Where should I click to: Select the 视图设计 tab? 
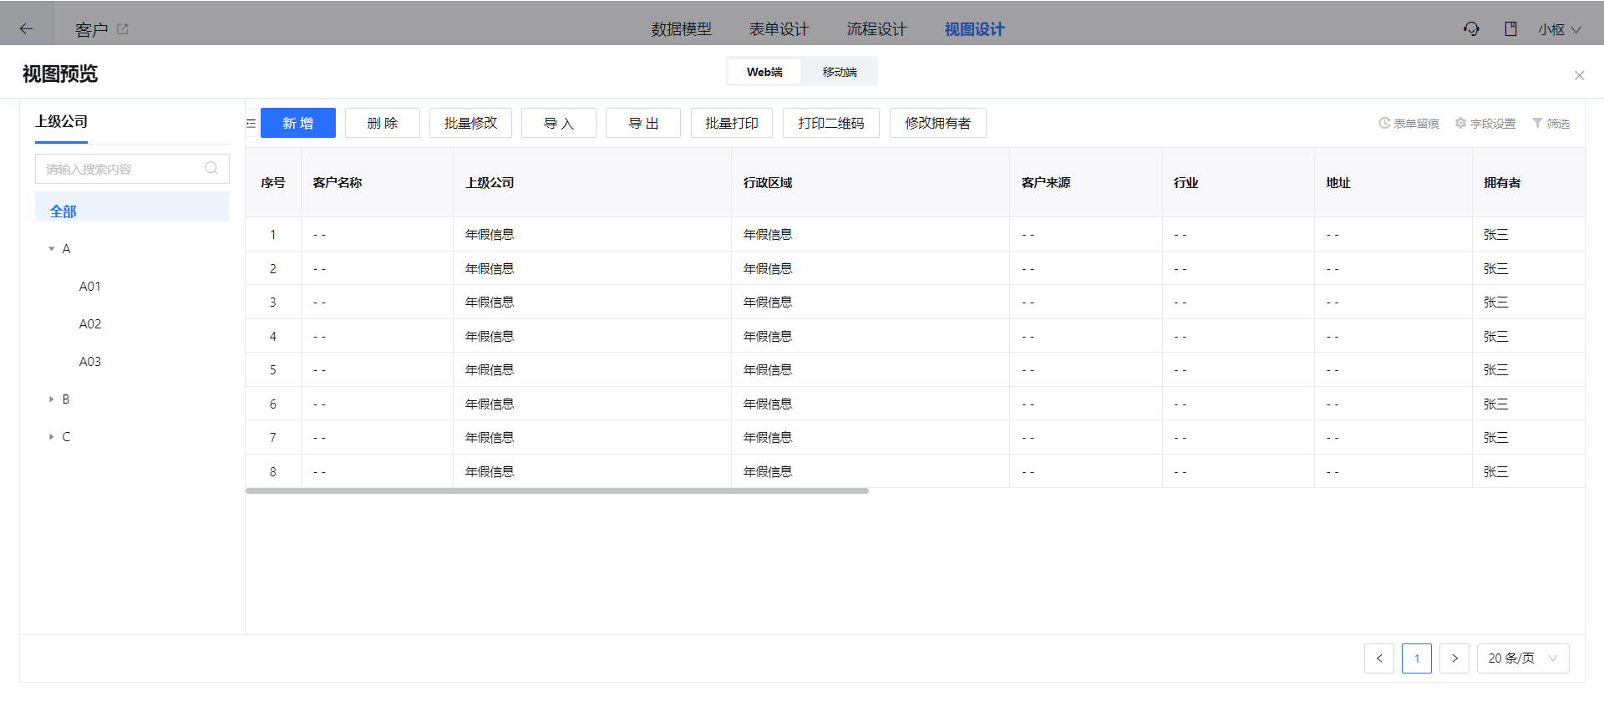974,29
